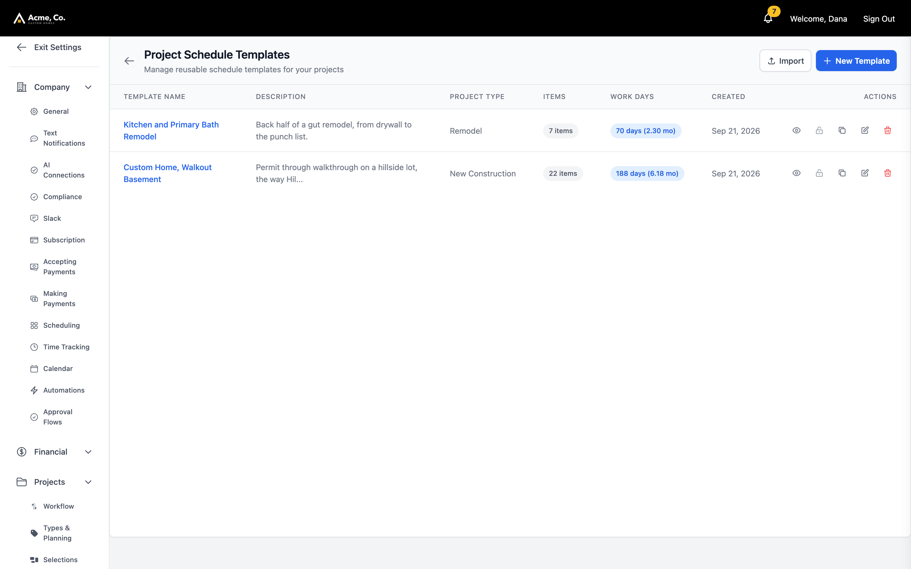
Task: Delete the Custom Home, Walkout Basement template
Action: pyautogui.click(x=888, y=173)
